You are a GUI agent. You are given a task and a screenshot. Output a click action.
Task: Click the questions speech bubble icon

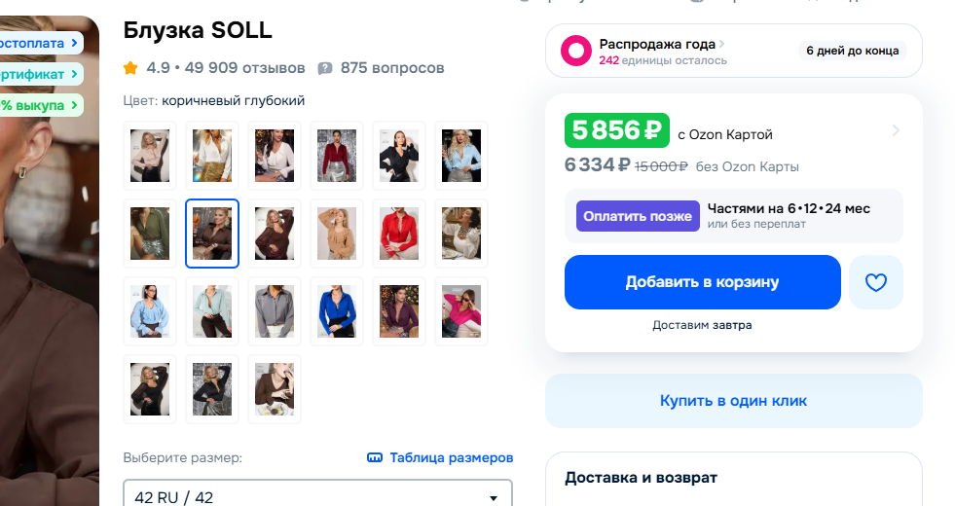pos(325,68)
